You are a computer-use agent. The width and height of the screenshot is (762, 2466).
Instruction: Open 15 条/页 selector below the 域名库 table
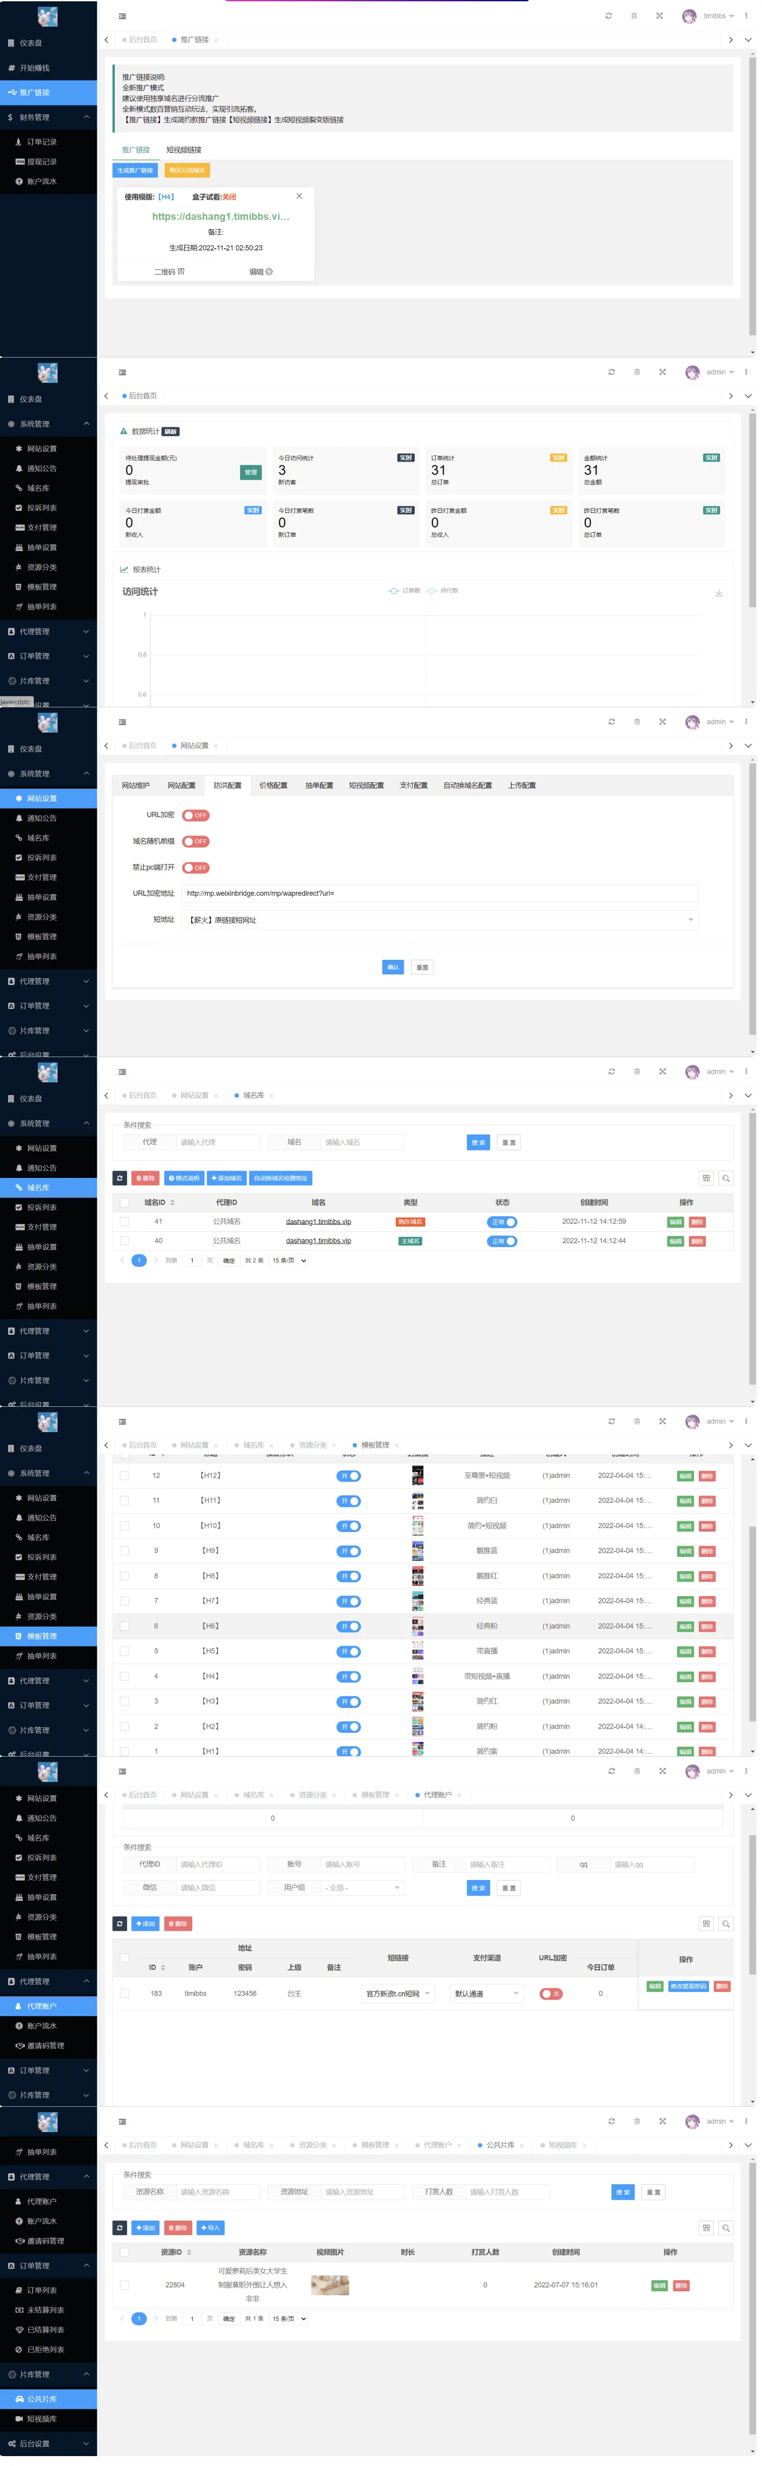[x=288, y=1261]
